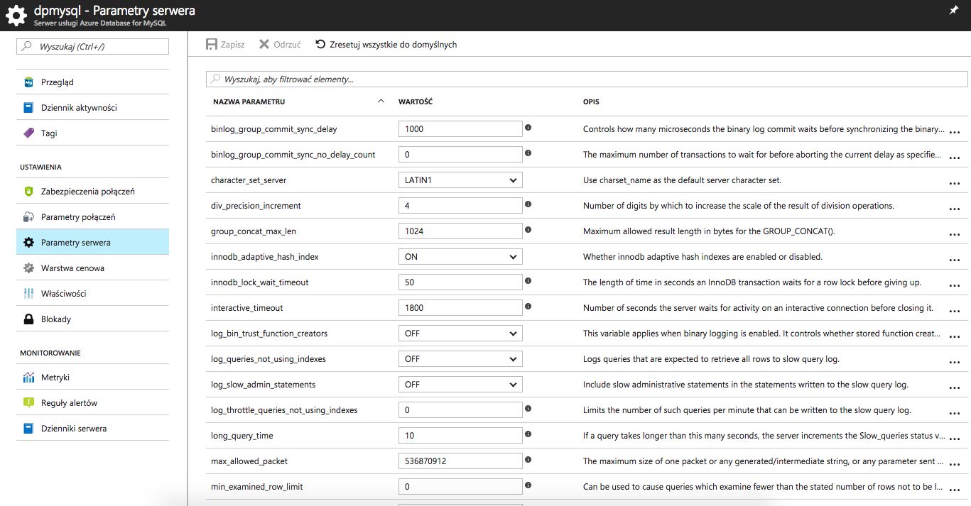Open the ellipsis menu for long_query_time row
The width and height of the screenshot is (971, 506).
(x=954, y=438)
